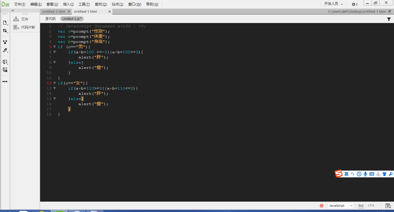This screenshot has height=212, width=394.
Task: Open real-time preview icon in status bar
Action: pyautogui.click(x=388, y=206)
